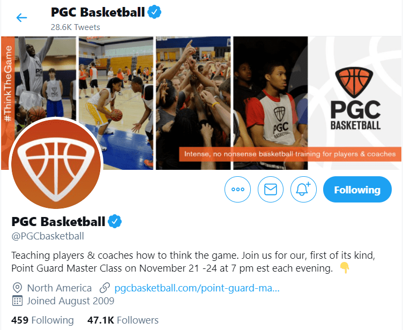Open the orange PGC profile picture
Viewport: 403px width, 330px height.
pyautogui.click(x=56, y=164)
